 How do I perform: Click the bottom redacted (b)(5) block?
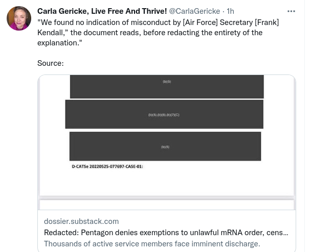(165, 146)
